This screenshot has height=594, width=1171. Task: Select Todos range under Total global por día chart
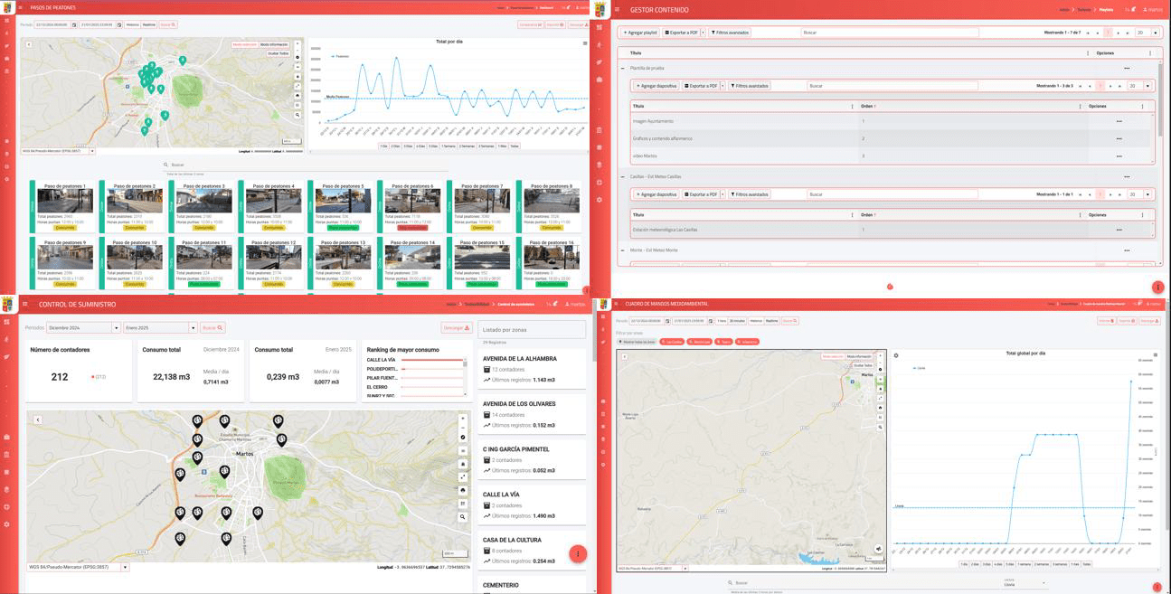pos(1087,564)
